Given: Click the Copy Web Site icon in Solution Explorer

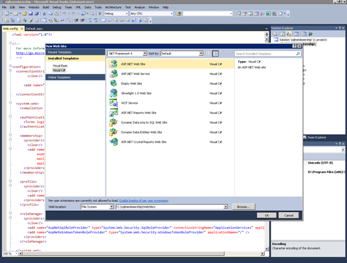Looking at the screenshot, I should [305, 34].
